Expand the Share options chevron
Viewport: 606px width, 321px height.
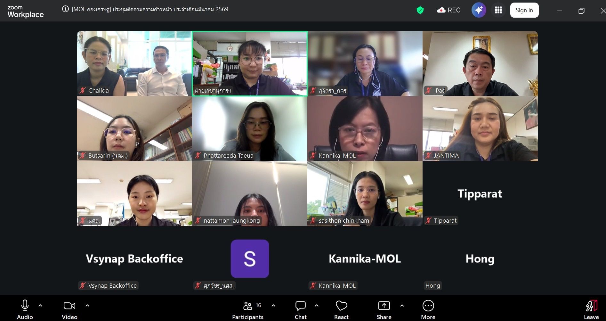coord(402,306)
